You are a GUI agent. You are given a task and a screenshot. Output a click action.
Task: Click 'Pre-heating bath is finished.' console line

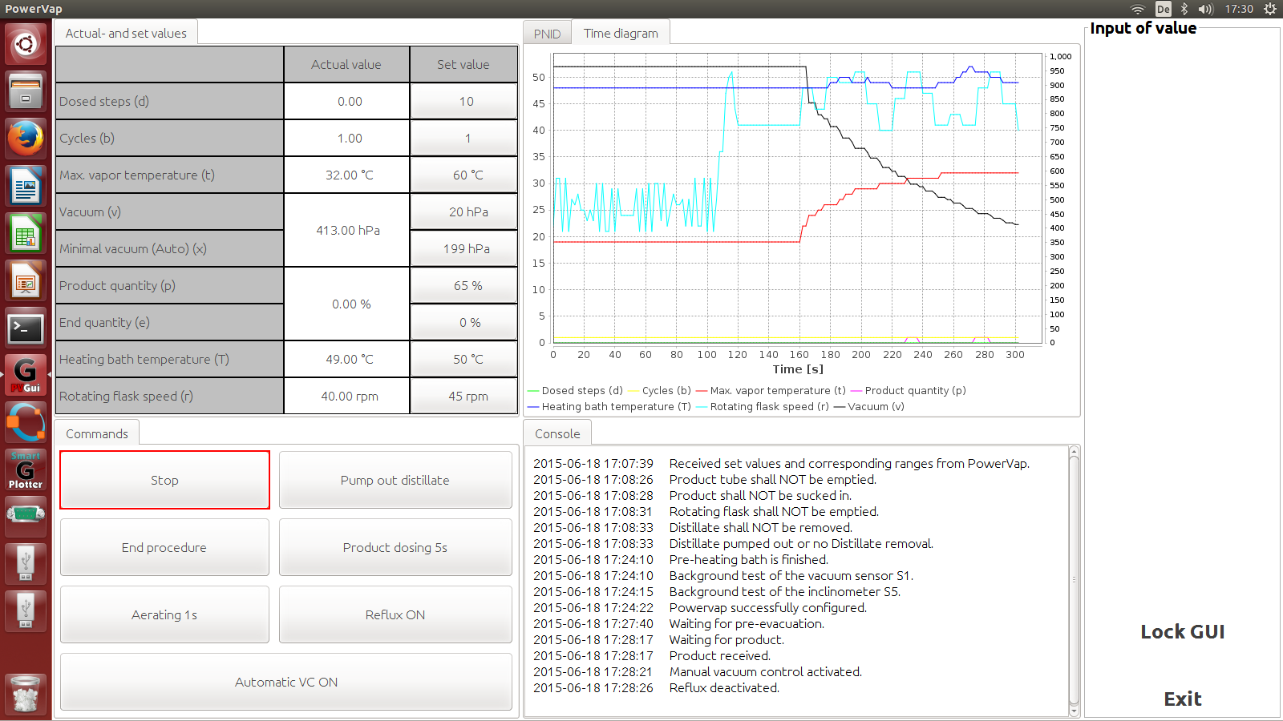click(x=749, y=559)
